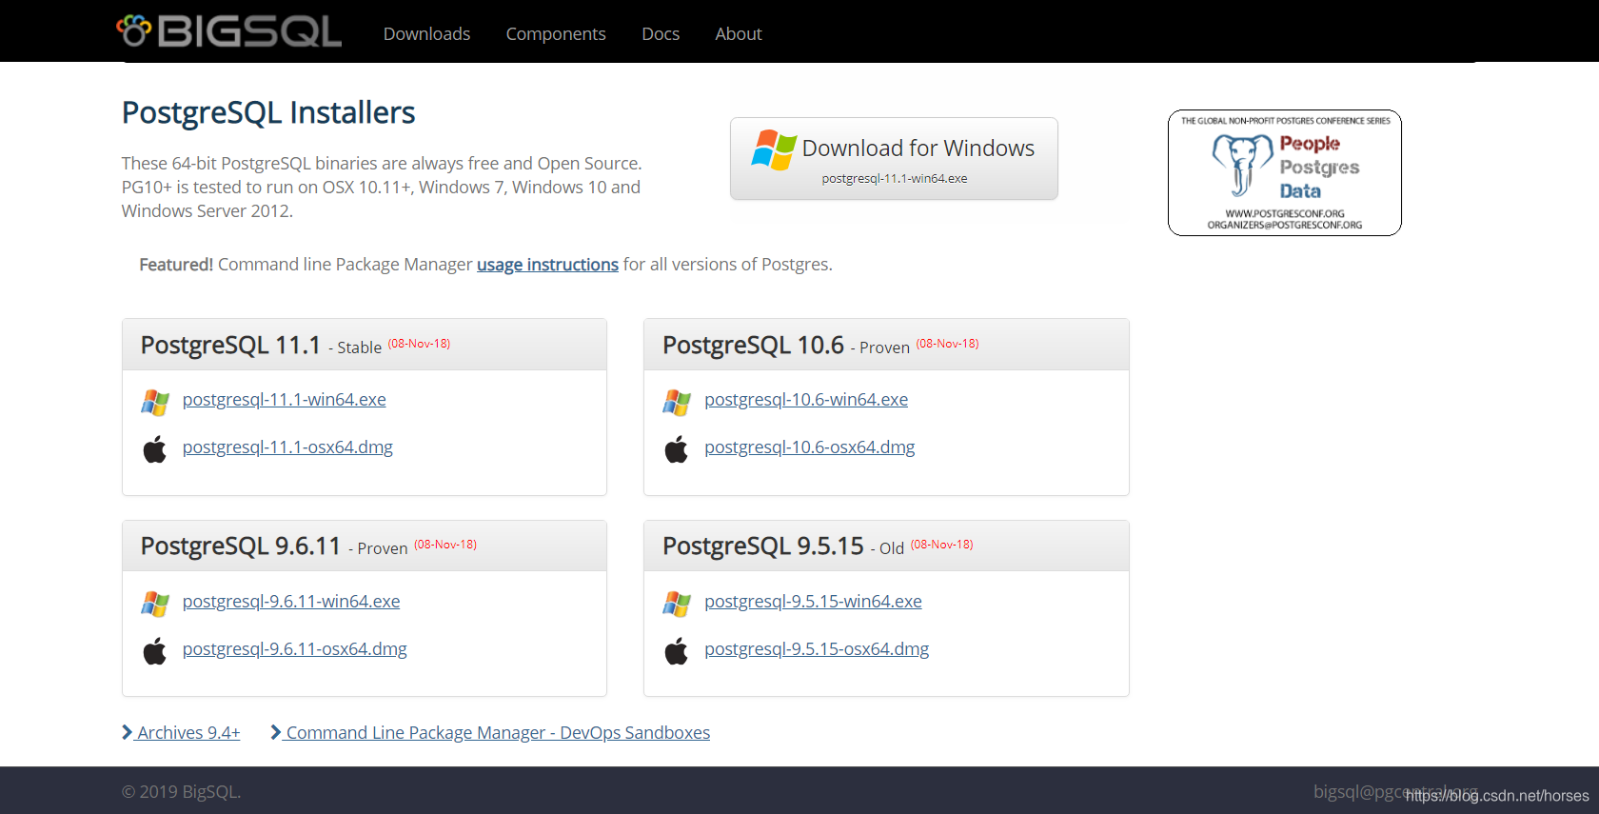The height and width of the screenshot is (814, 1599).
Task: Open the usage instructions link
Action: [x=547, y=265]
